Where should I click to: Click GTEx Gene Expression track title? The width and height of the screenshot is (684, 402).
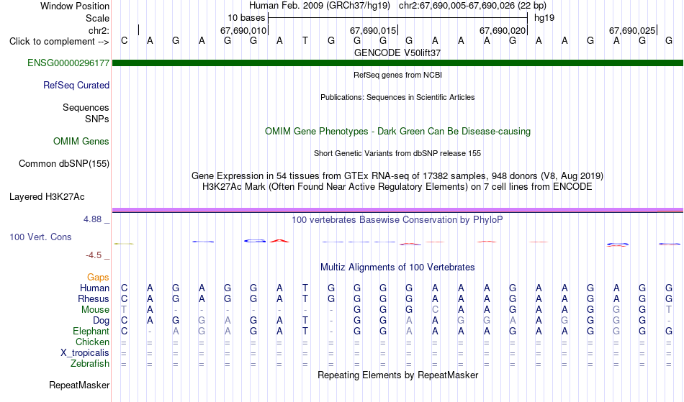(x=397, y=176)
